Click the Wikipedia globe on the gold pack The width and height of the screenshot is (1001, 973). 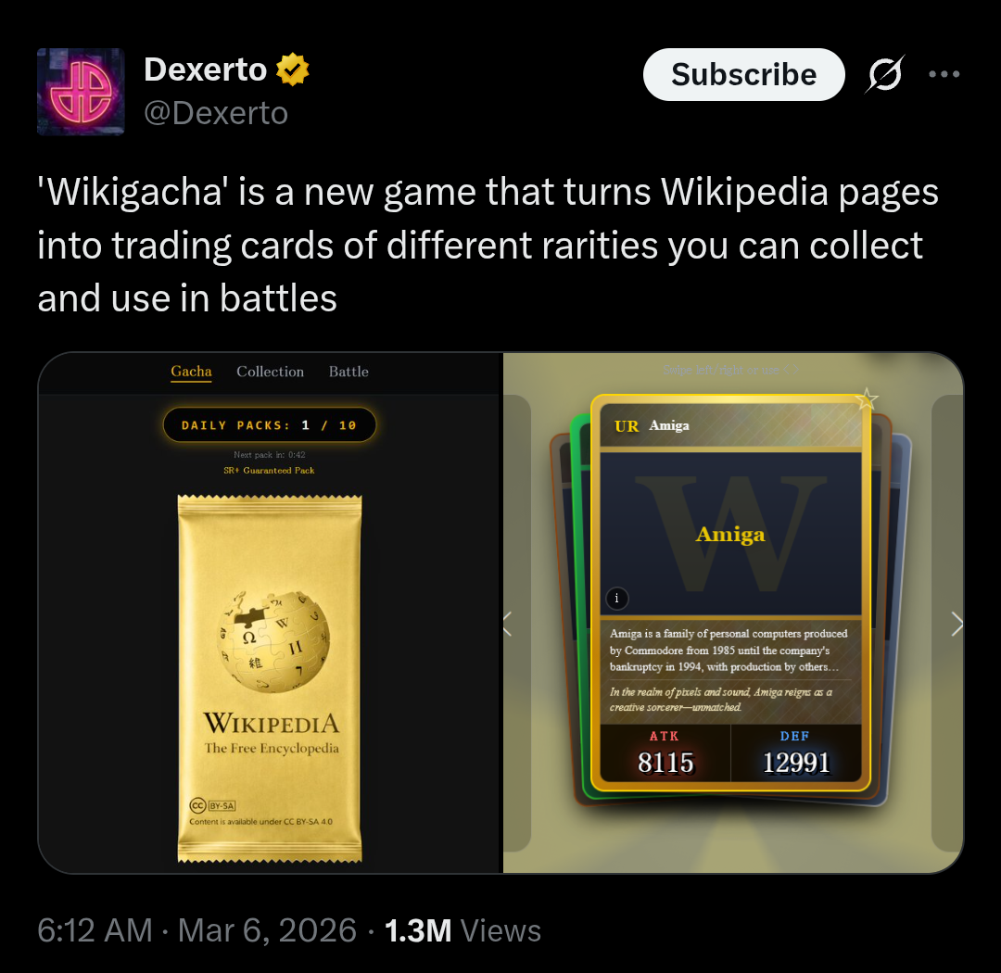tap(273, 641)
